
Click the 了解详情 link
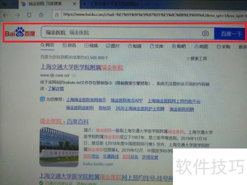[x=56, y=89]
